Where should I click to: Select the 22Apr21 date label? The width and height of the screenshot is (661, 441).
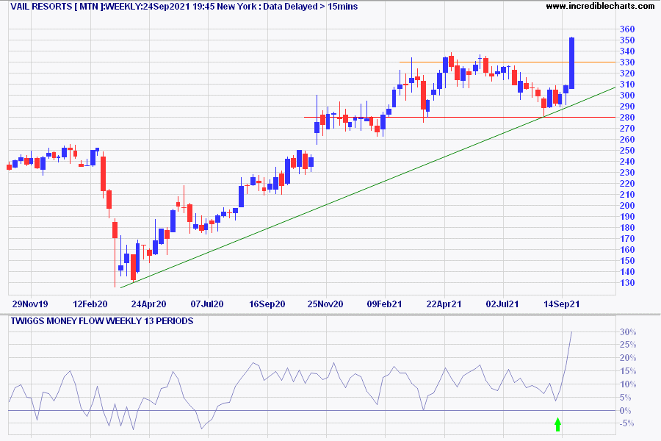click(x=444, y=304)
